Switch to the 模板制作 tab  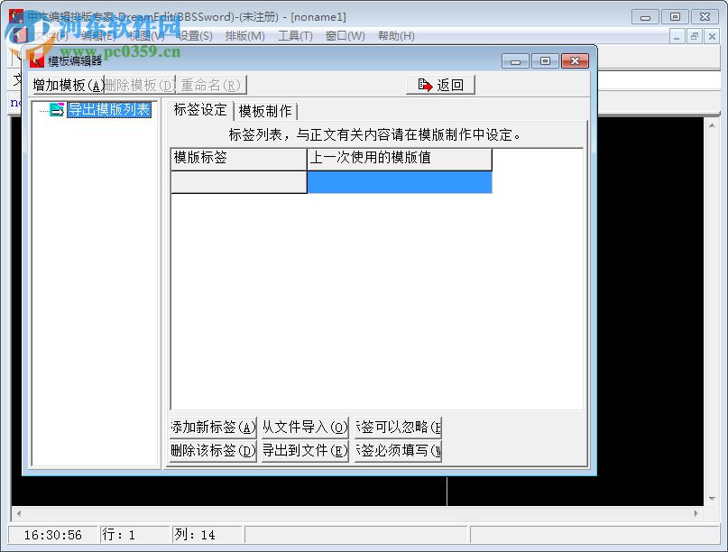(264, 111)
